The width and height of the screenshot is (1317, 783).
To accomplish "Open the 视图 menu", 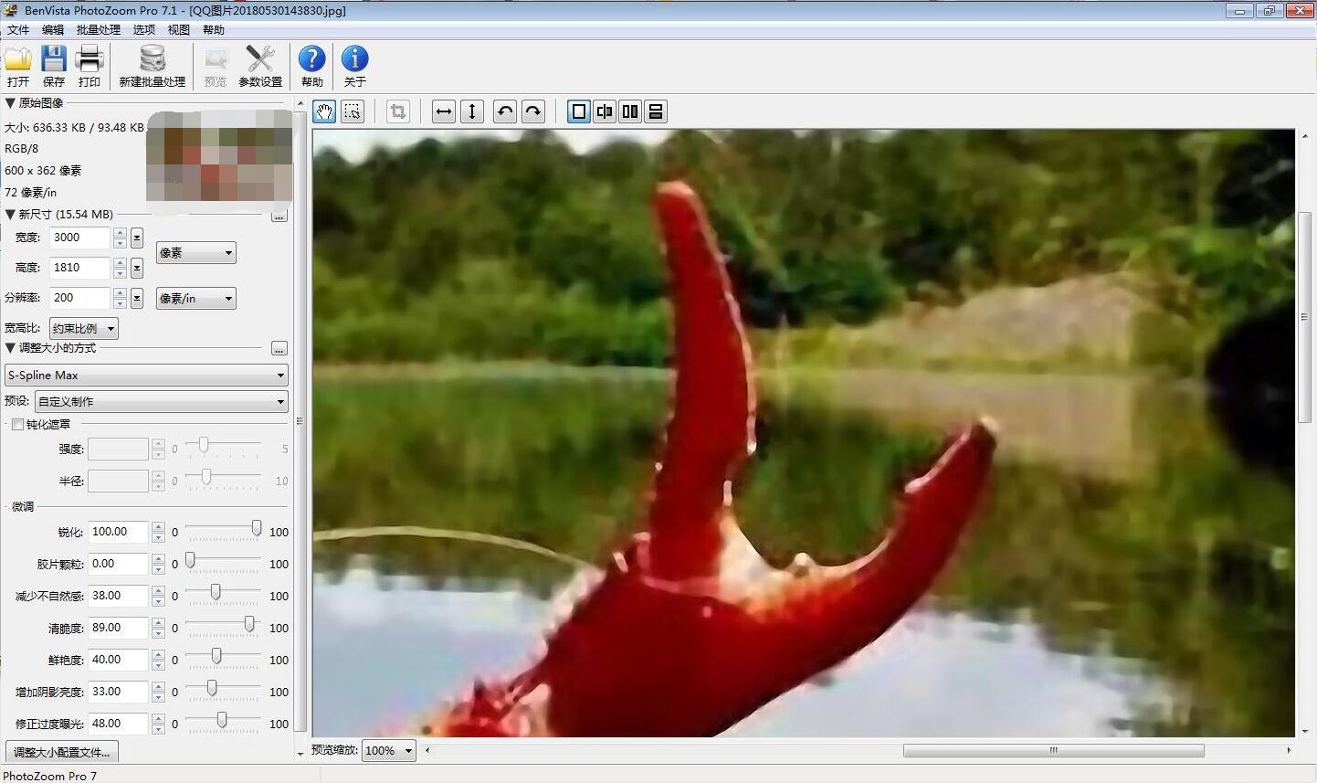I will pyautogui.click(x=179, y=30).
